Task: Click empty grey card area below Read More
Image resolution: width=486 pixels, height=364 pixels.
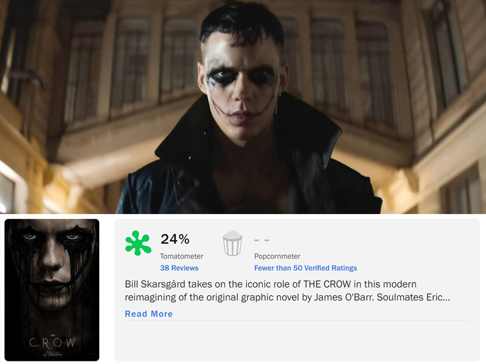Action: [297, 341]
